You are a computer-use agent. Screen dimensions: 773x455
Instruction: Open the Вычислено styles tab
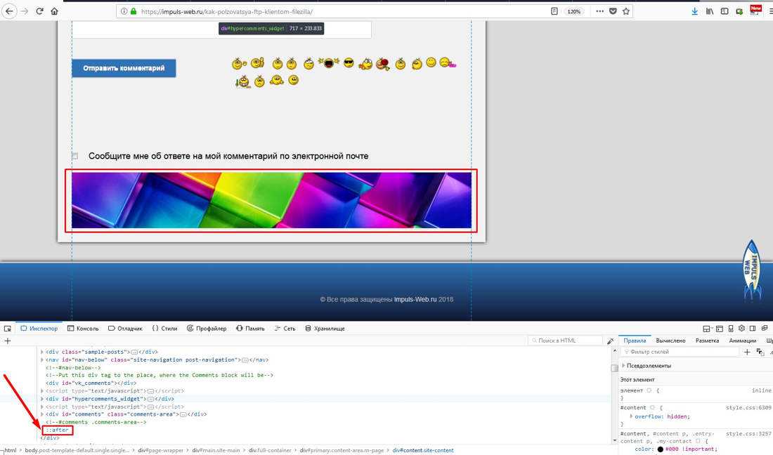tap(671, 341)
